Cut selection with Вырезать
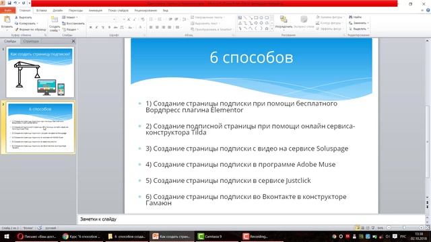The height and width of the screenshot is (242, 431). (x=24, y=17)
